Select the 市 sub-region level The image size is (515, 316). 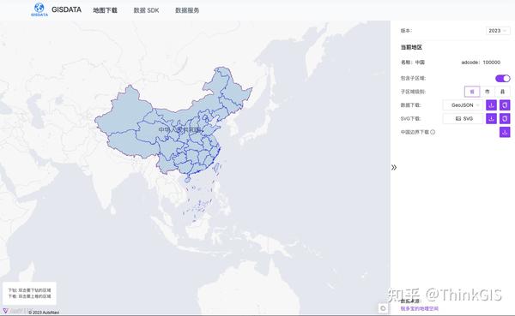[x=488, y=92]
